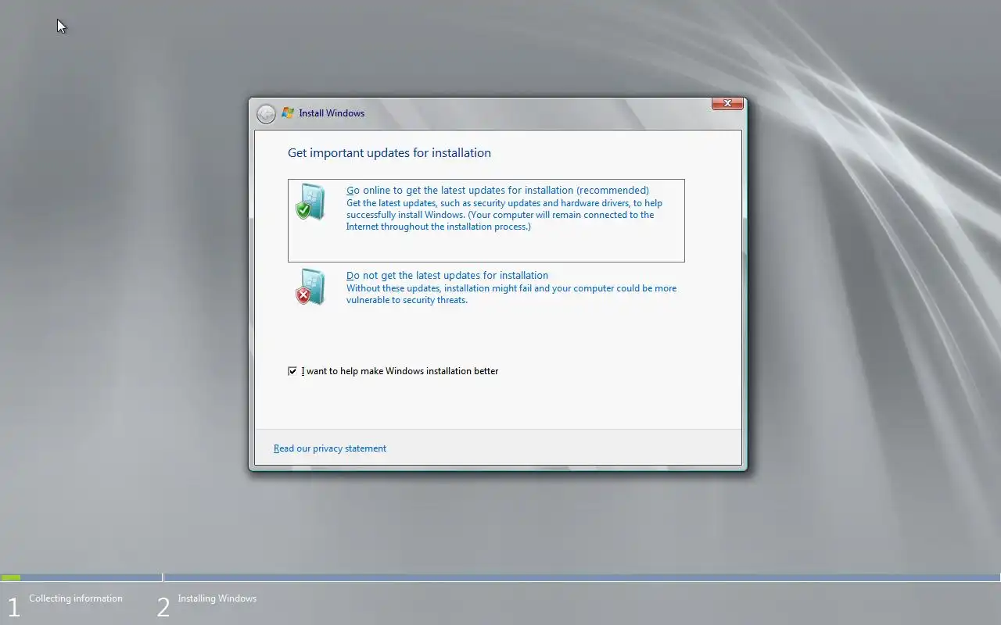Click text Without these updates, installation might fail
This screenshot has height=625, width=1001.
511,294
